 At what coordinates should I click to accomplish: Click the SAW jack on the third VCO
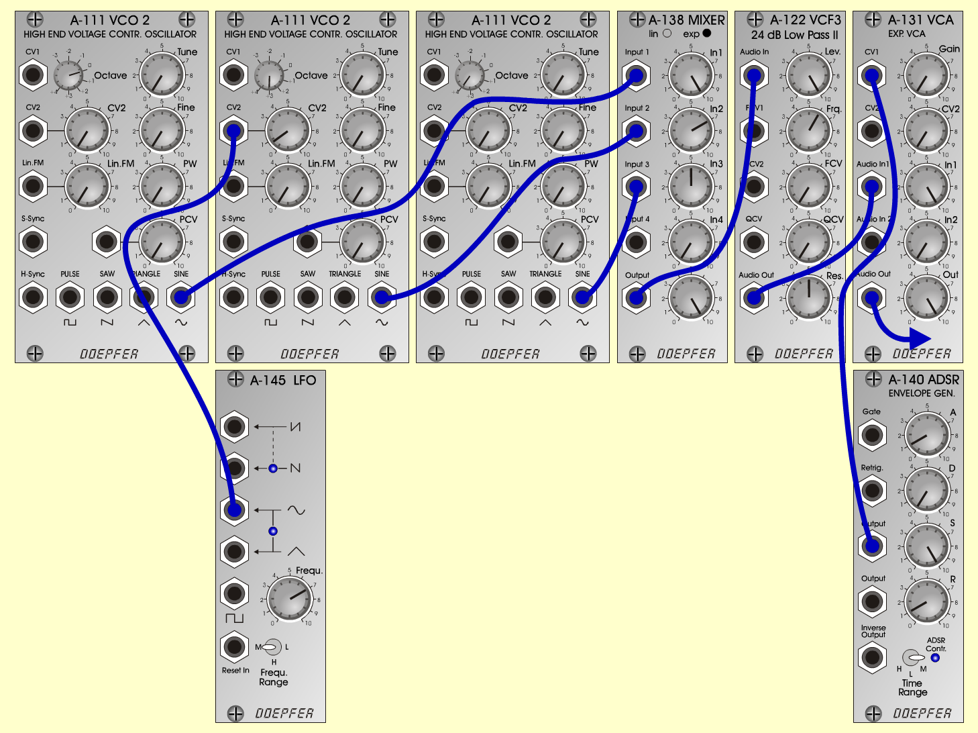[x=508, y=297]
